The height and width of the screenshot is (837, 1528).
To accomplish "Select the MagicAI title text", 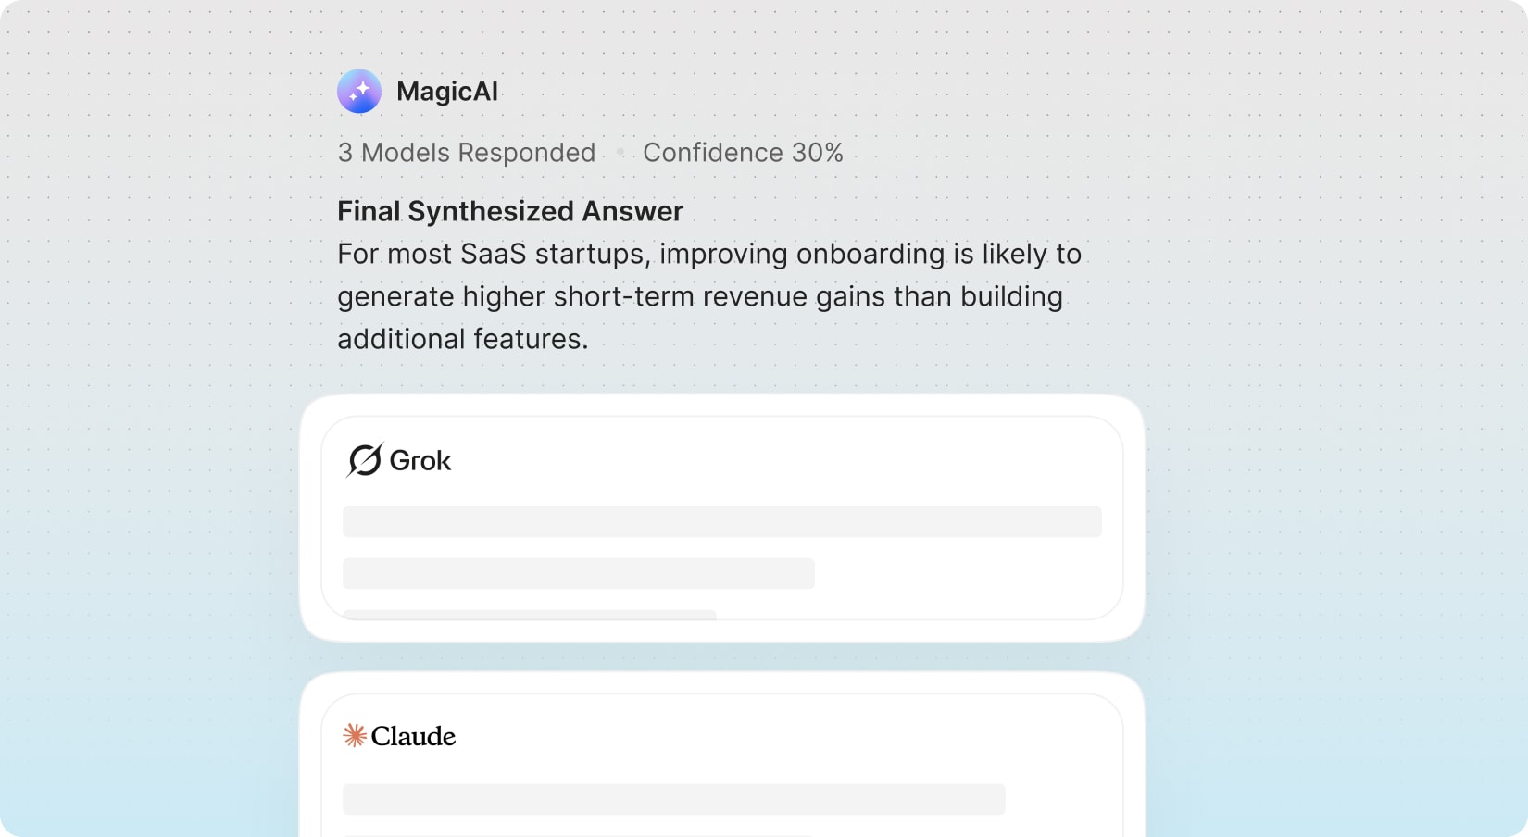I will (447, 92).
